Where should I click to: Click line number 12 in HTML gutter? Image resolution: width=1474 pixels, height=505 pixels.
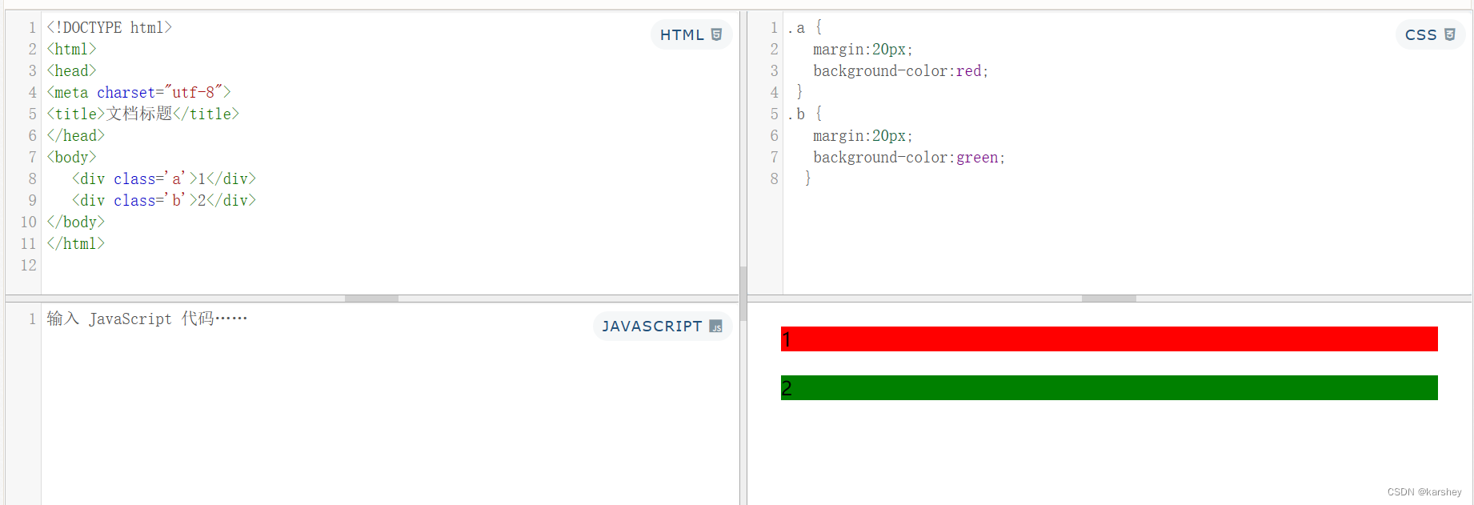tap(29, 265)
